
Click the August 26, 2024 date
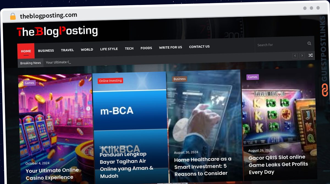tap(260, 150)
